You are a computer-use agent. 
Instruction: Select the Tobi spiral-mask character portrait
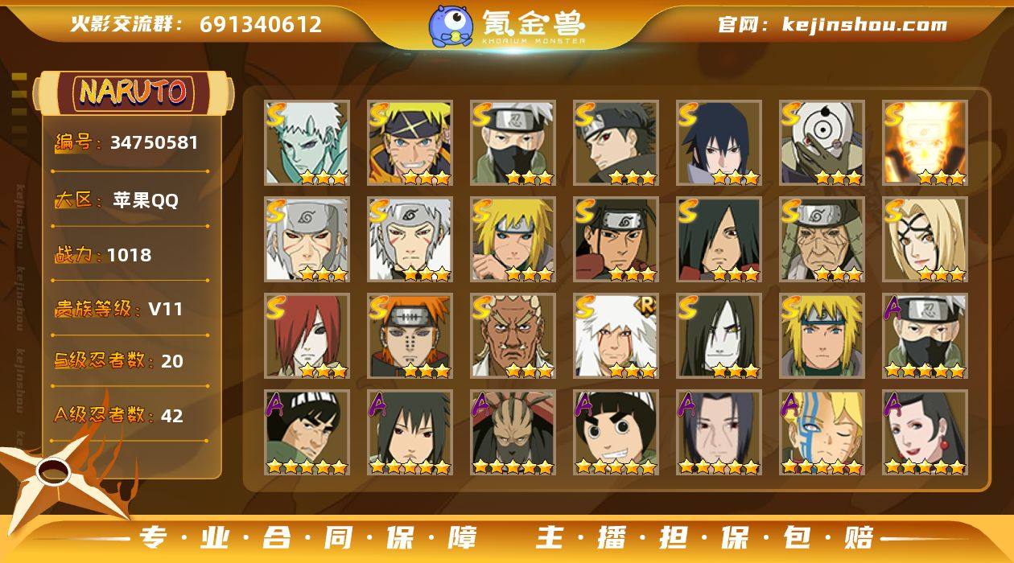point(822,142)
